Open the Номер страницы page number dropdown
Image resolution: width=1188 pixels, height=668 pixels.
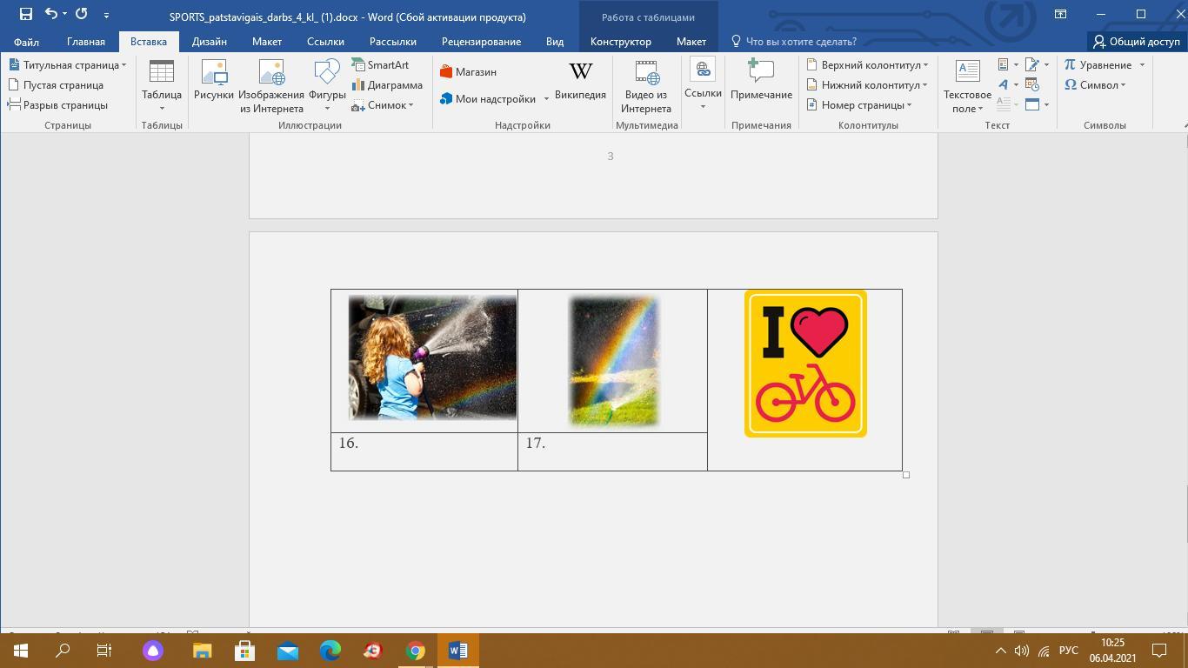click(859, 105)
